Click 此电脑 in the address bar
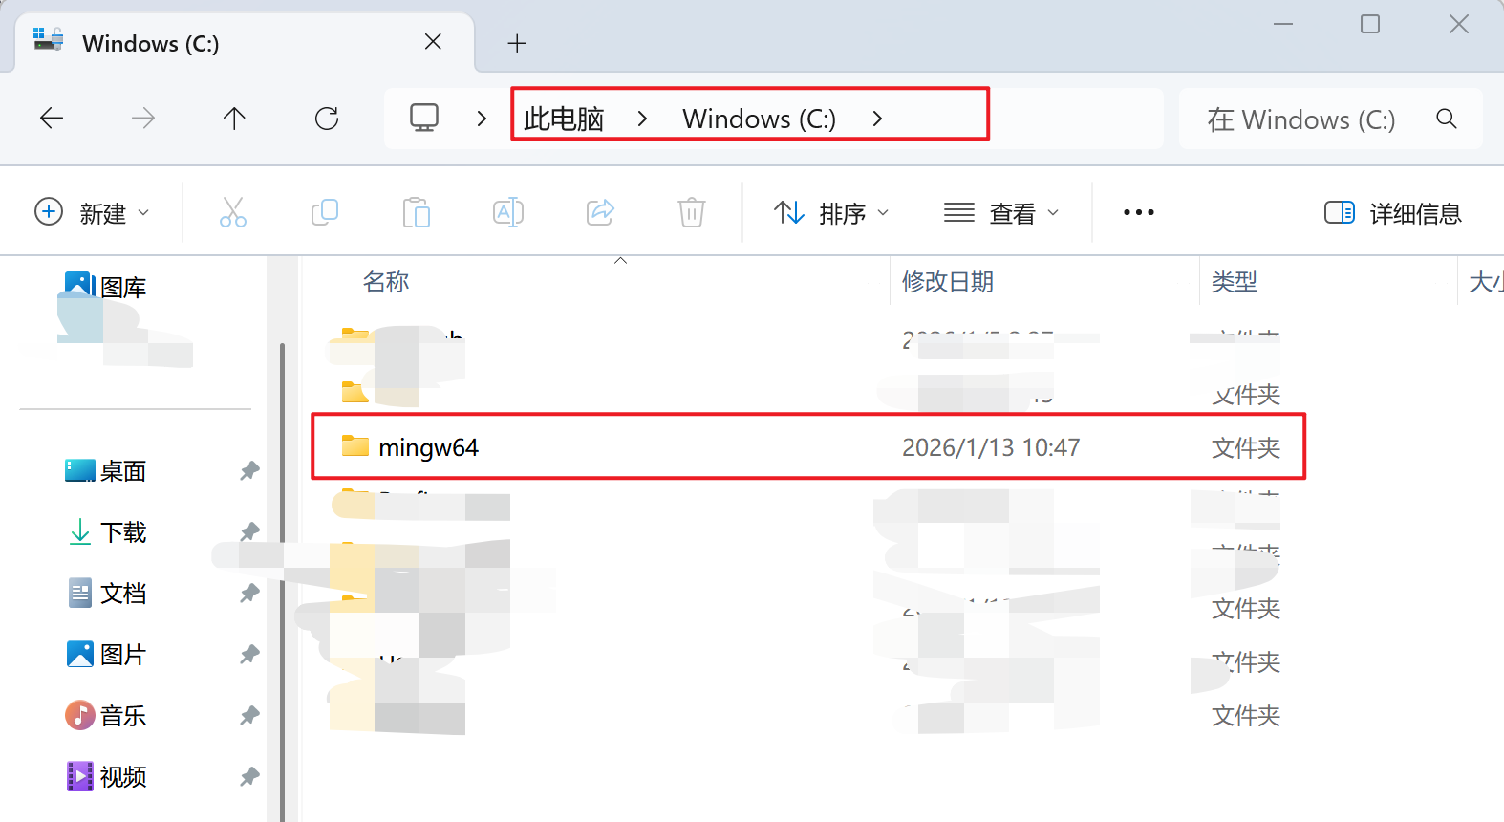1504x822 pixels. coord(564,119)
